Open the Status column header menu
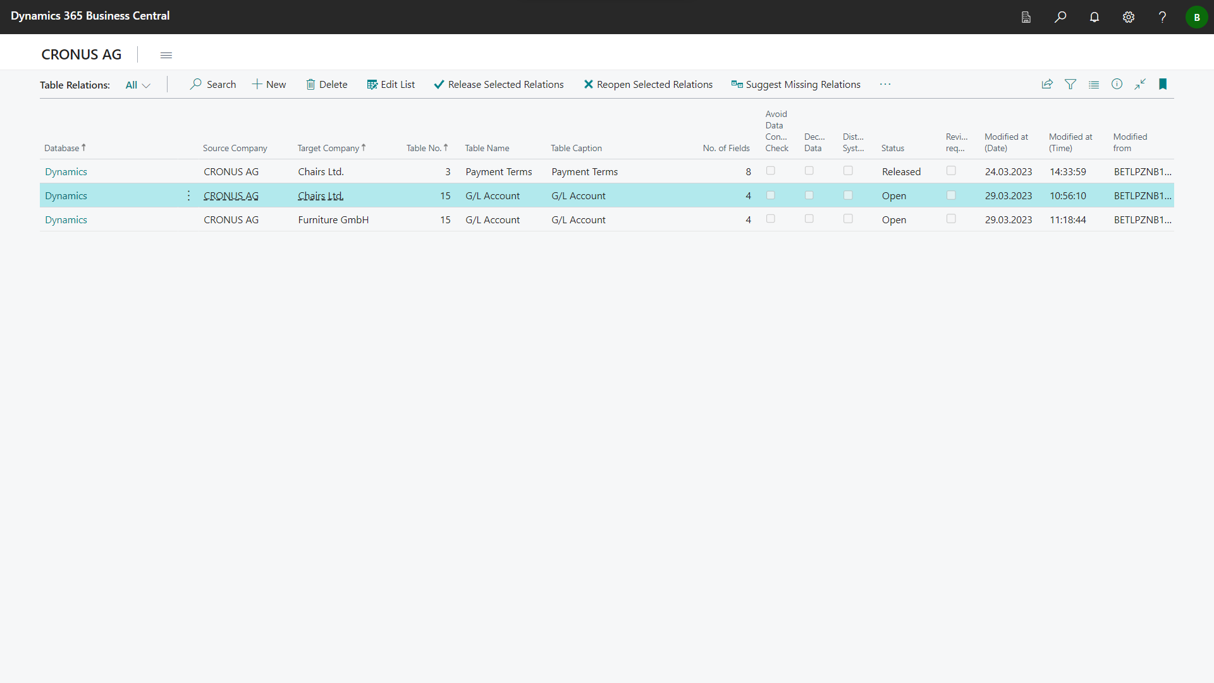The height and width of the screenshot is (683, 1214). tap(893, 148)
